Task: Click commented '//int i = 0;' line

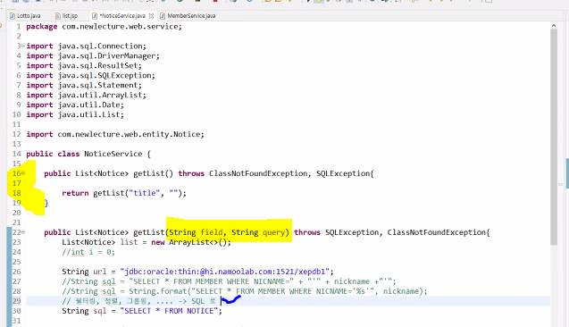Action: 88,252
